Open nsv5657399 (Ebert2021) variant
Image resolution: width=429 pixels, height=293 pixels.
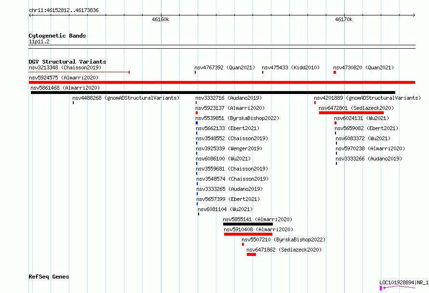(x=228, y=199)
